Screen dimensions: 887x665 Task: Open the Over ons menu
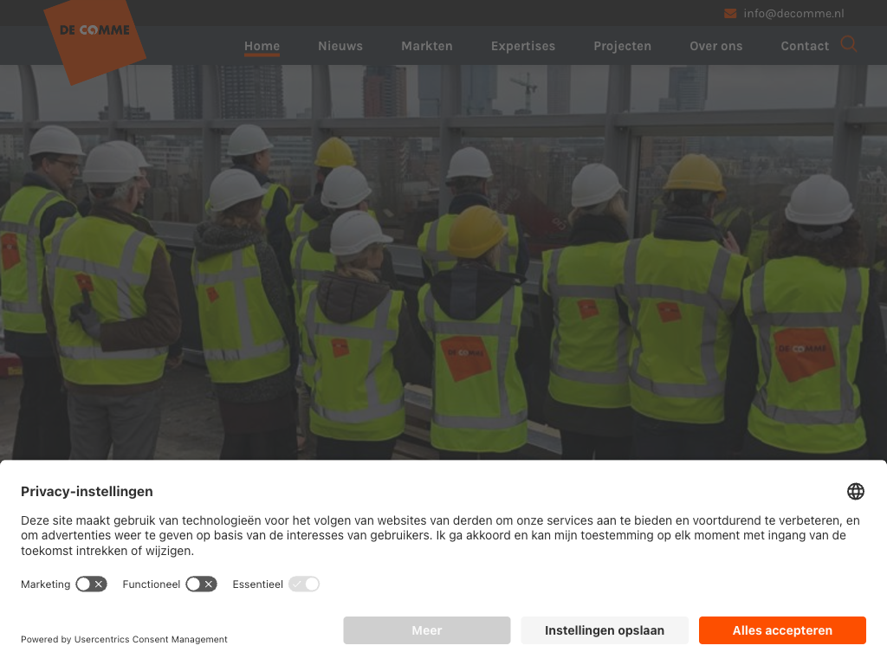715,46
